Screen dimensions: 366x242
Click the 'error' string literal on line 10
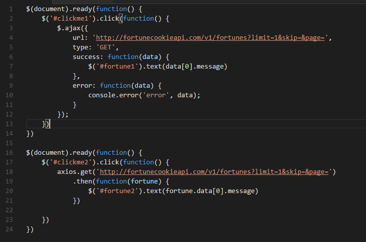(156, 95)
